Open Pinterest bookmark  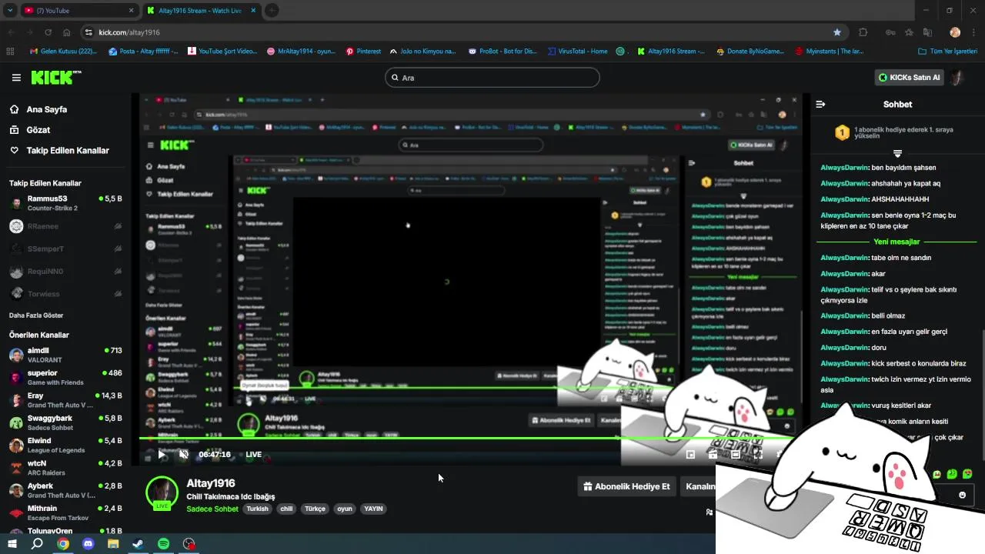coord(363,52)
